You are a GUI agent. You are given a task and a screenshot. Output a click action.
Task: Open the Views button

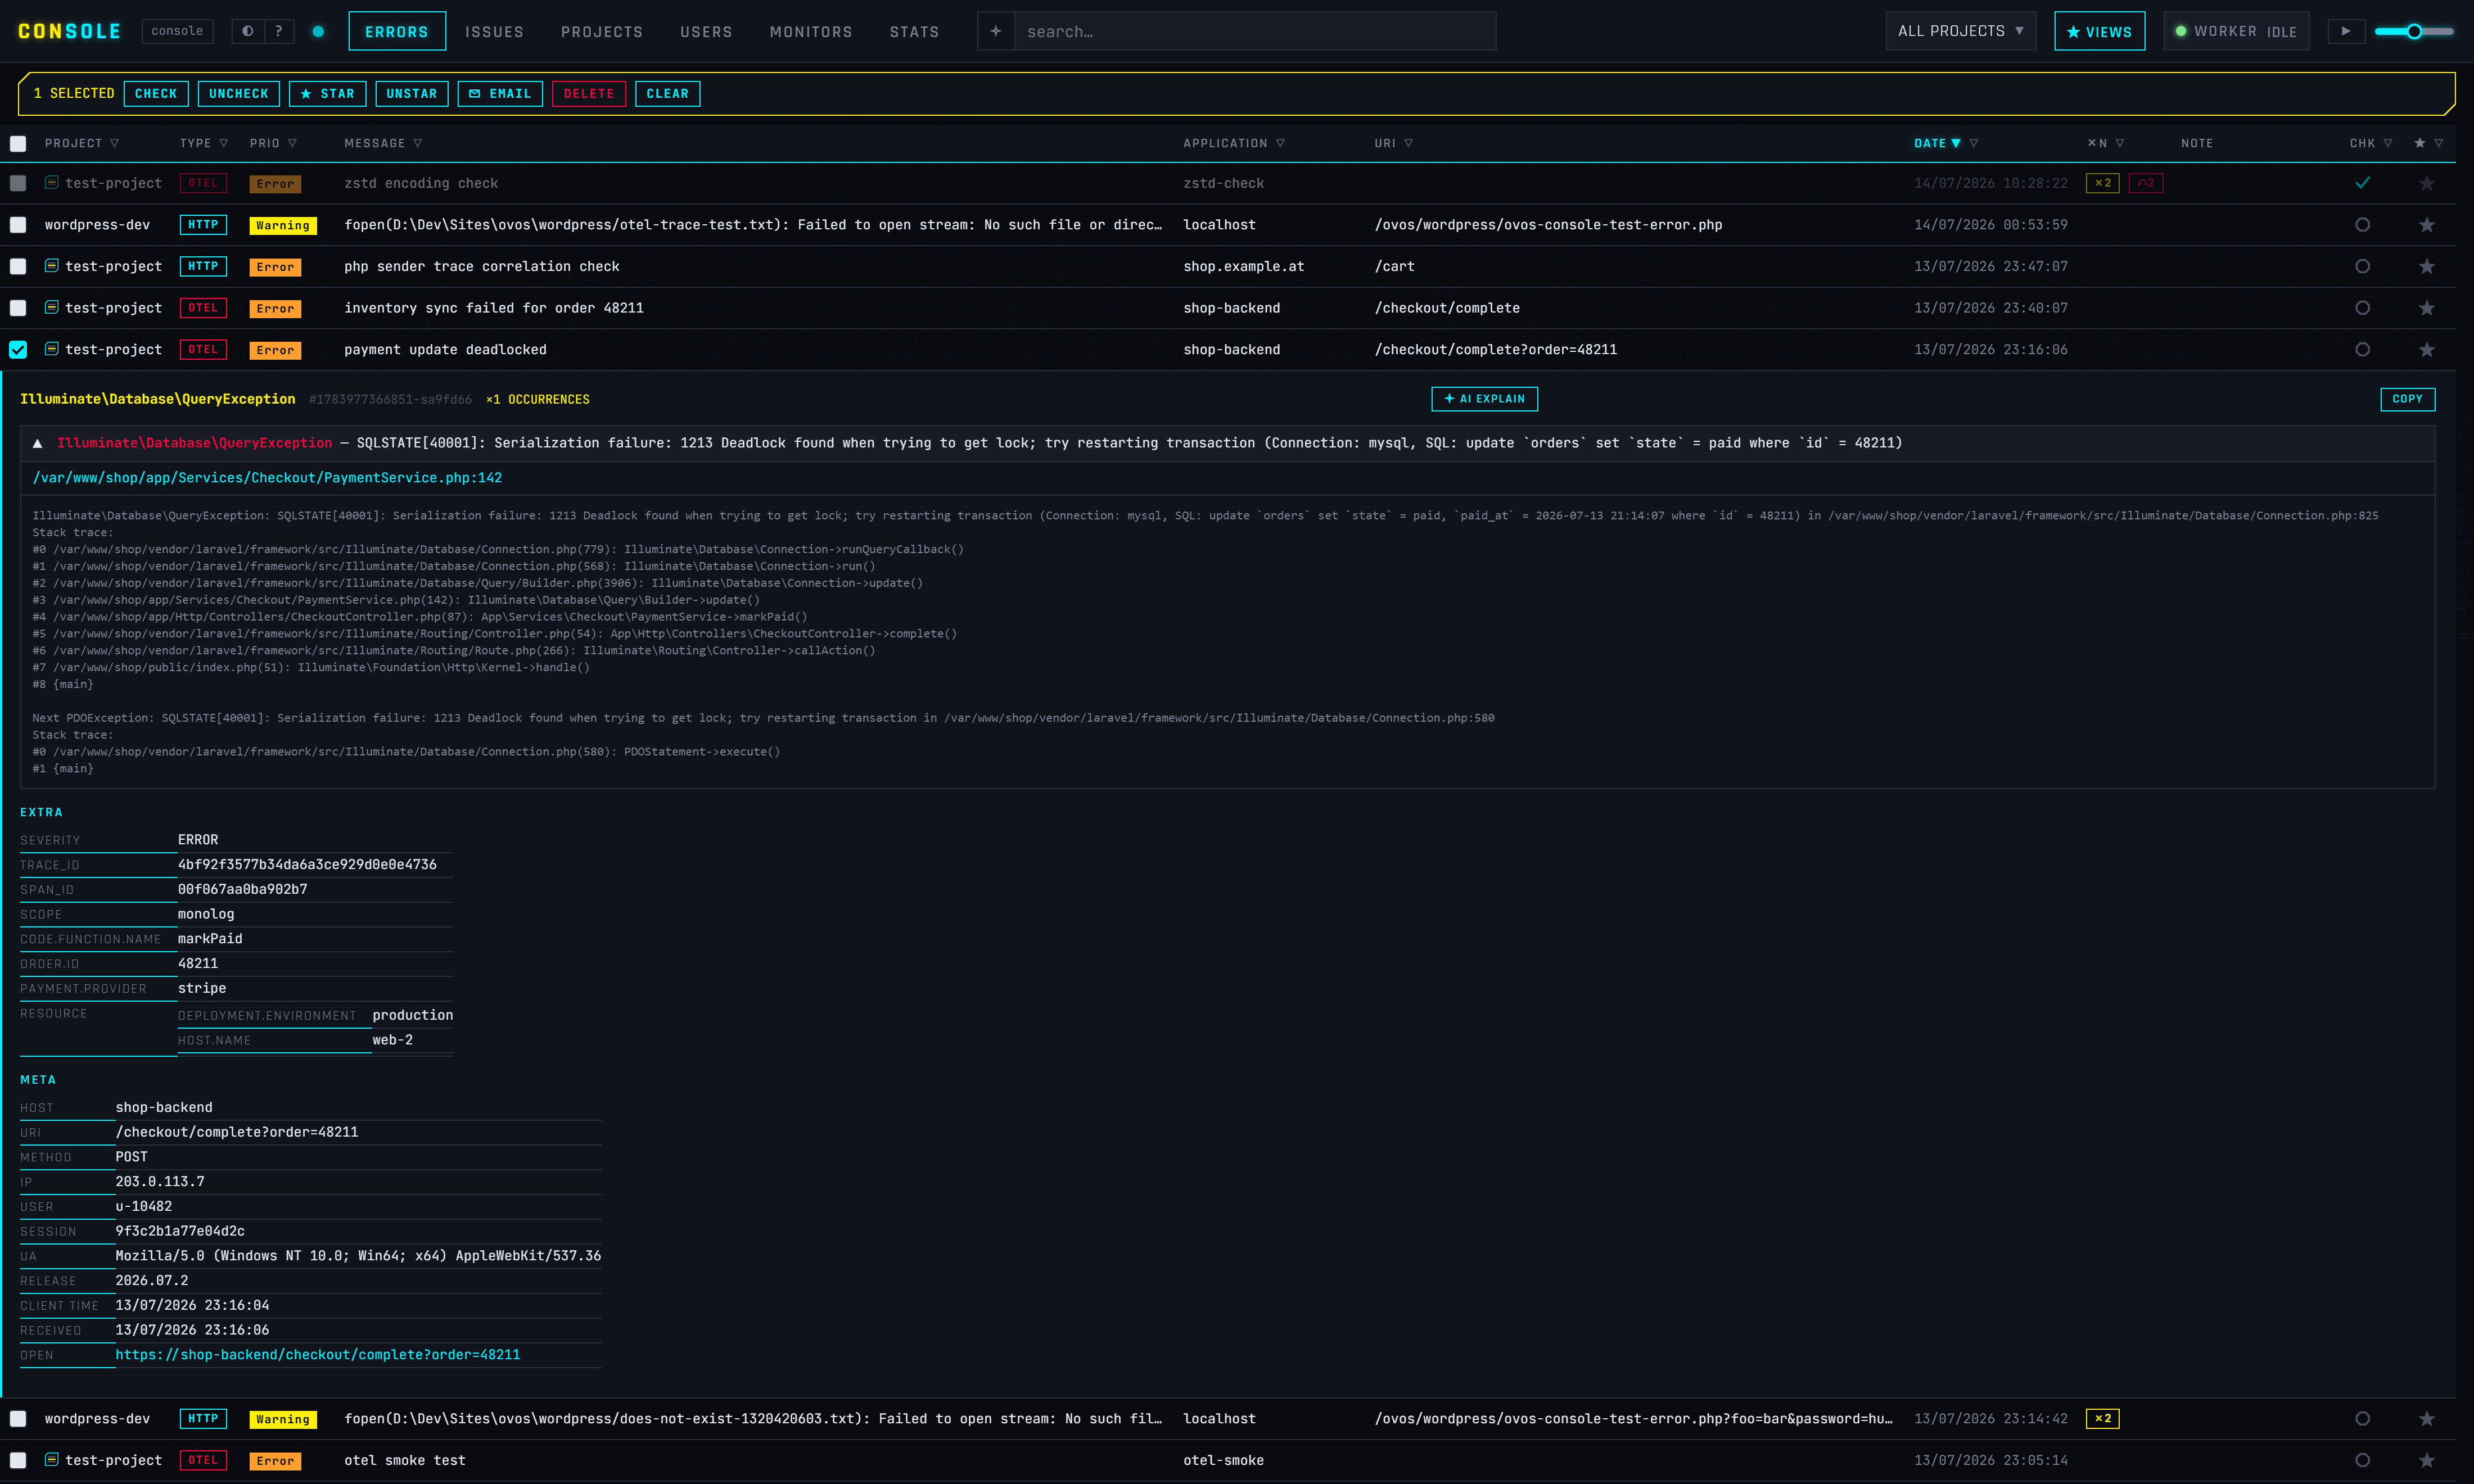click(x=2099, y=31)
